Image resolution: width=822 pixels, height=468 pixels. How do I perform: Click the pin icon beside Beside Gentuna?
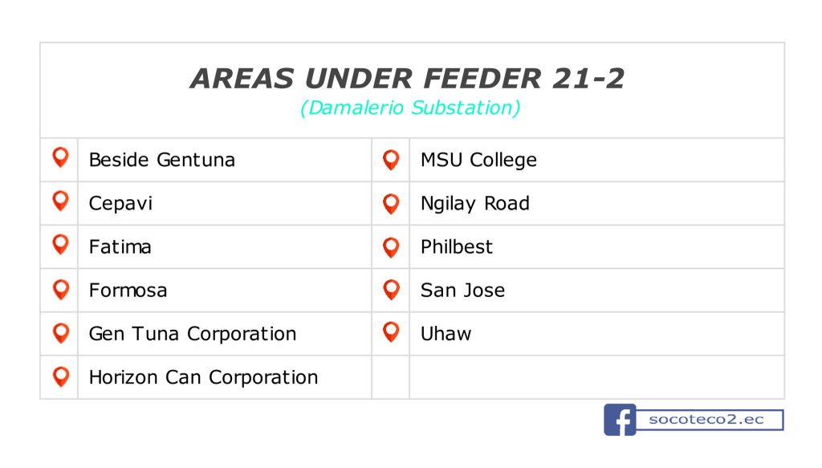coord(61,157)
